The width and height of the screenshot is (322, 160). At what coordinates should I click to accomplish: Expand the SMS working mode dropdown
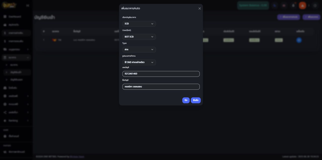(139, 62)
